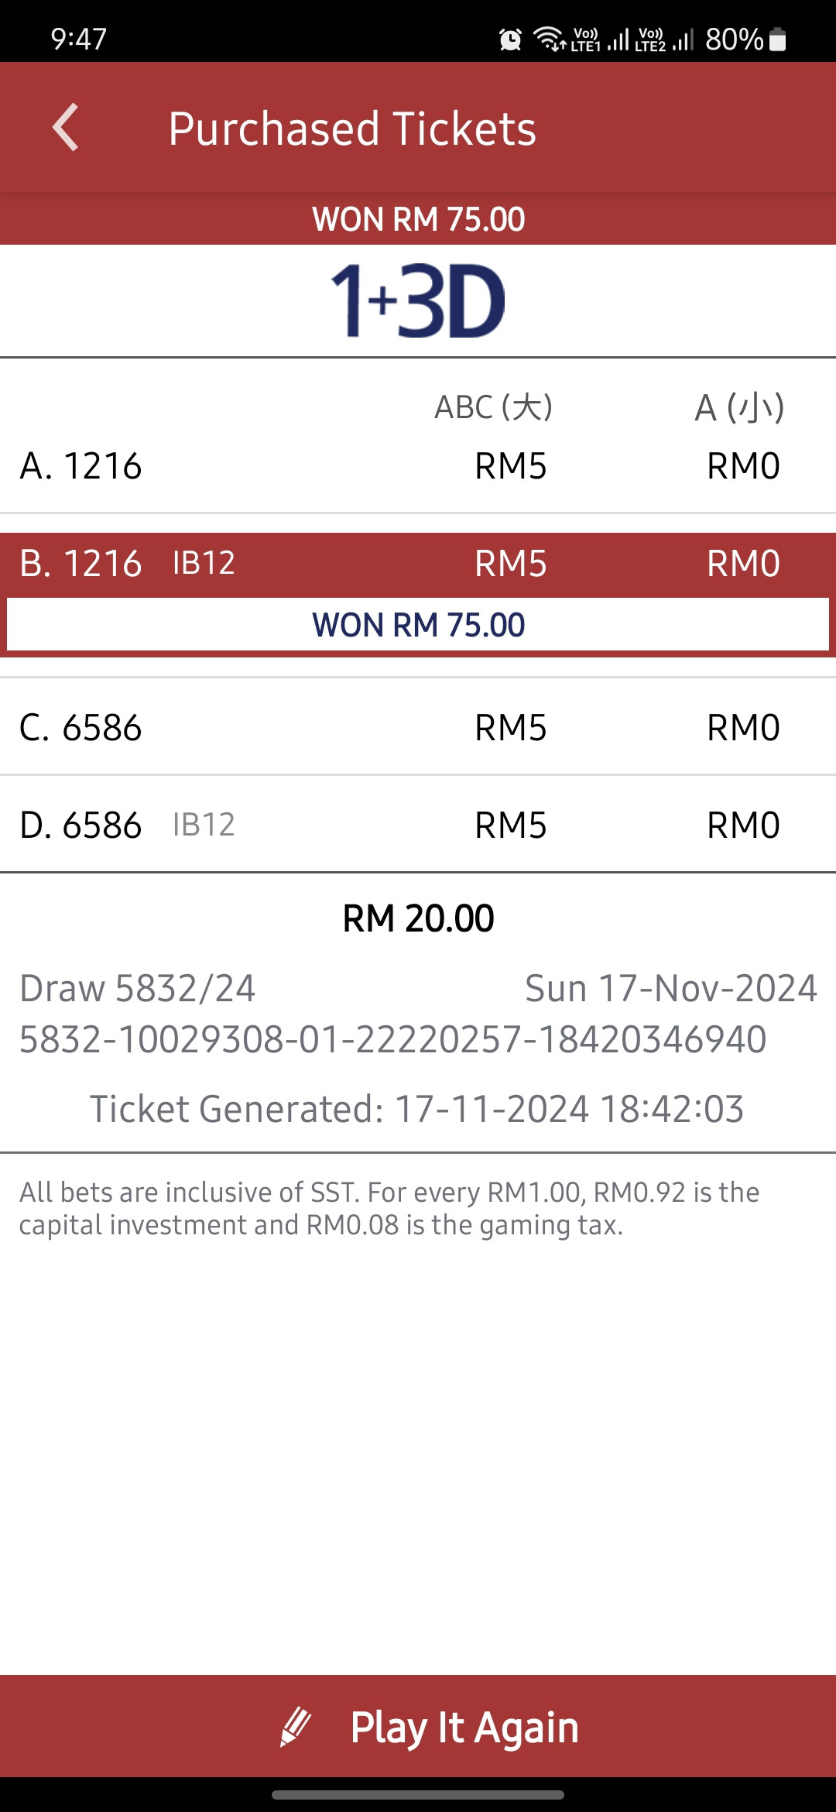Tap the back arrow icon
Viewport: 836px width, 1812px height.
click(66, 127)
